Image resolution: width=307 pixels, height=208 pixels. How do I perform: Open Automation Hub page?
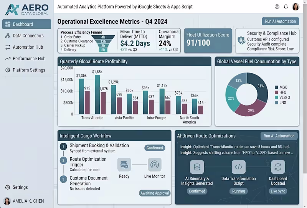coord(26,47)
